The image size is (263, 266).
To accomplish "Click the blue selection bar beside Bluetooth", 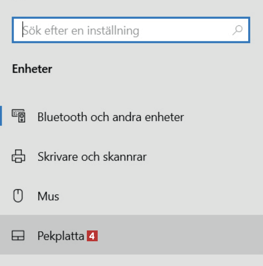I will 1,116.
